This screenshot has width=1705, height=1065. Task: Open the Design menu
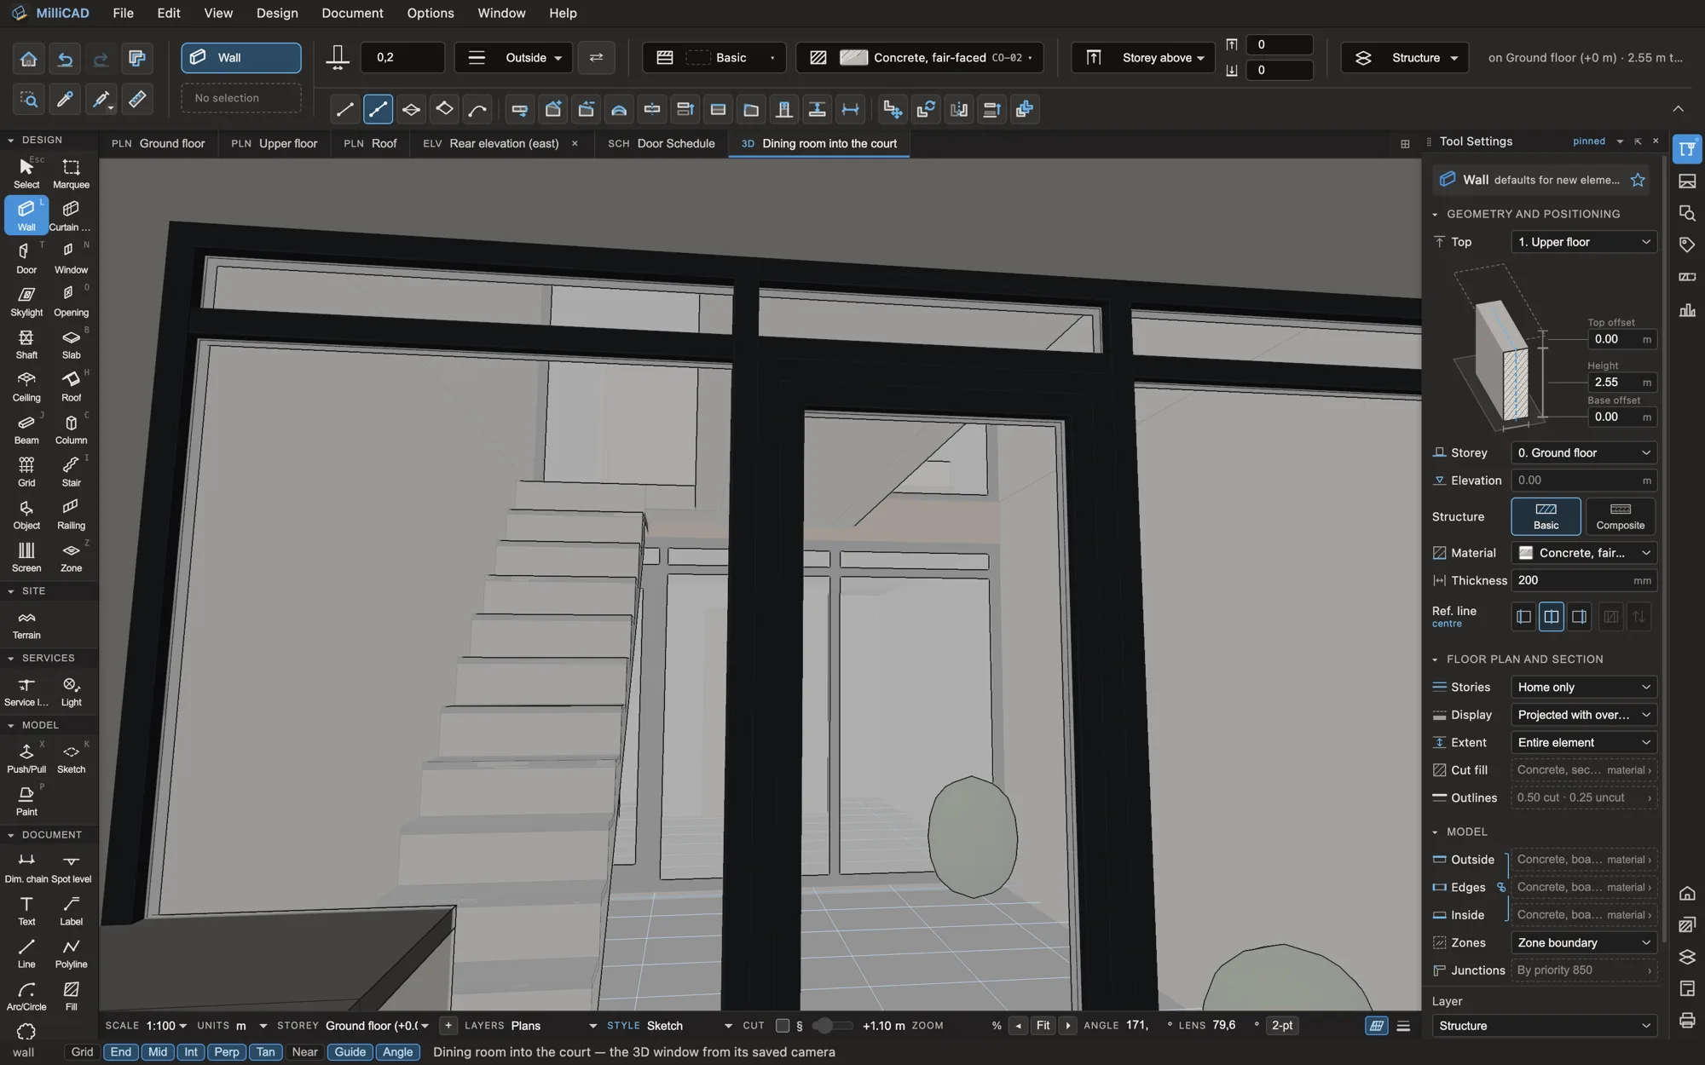277,13
